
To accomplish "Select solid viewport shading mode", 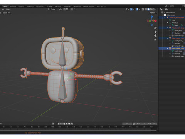I will pos(148,9).
